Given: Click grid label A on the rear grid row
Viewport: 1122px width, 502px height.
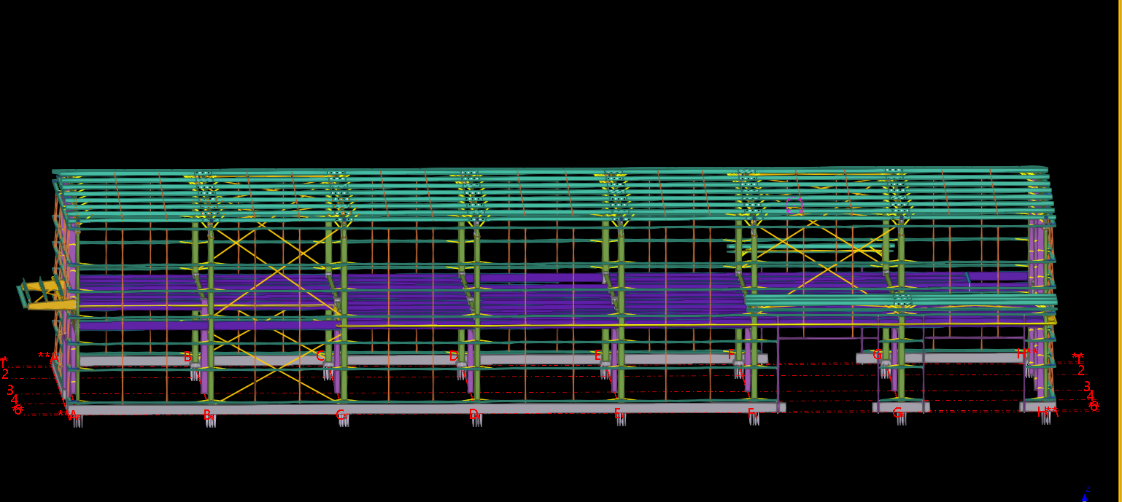Looking at the screenshot, I should pos(53,358).
